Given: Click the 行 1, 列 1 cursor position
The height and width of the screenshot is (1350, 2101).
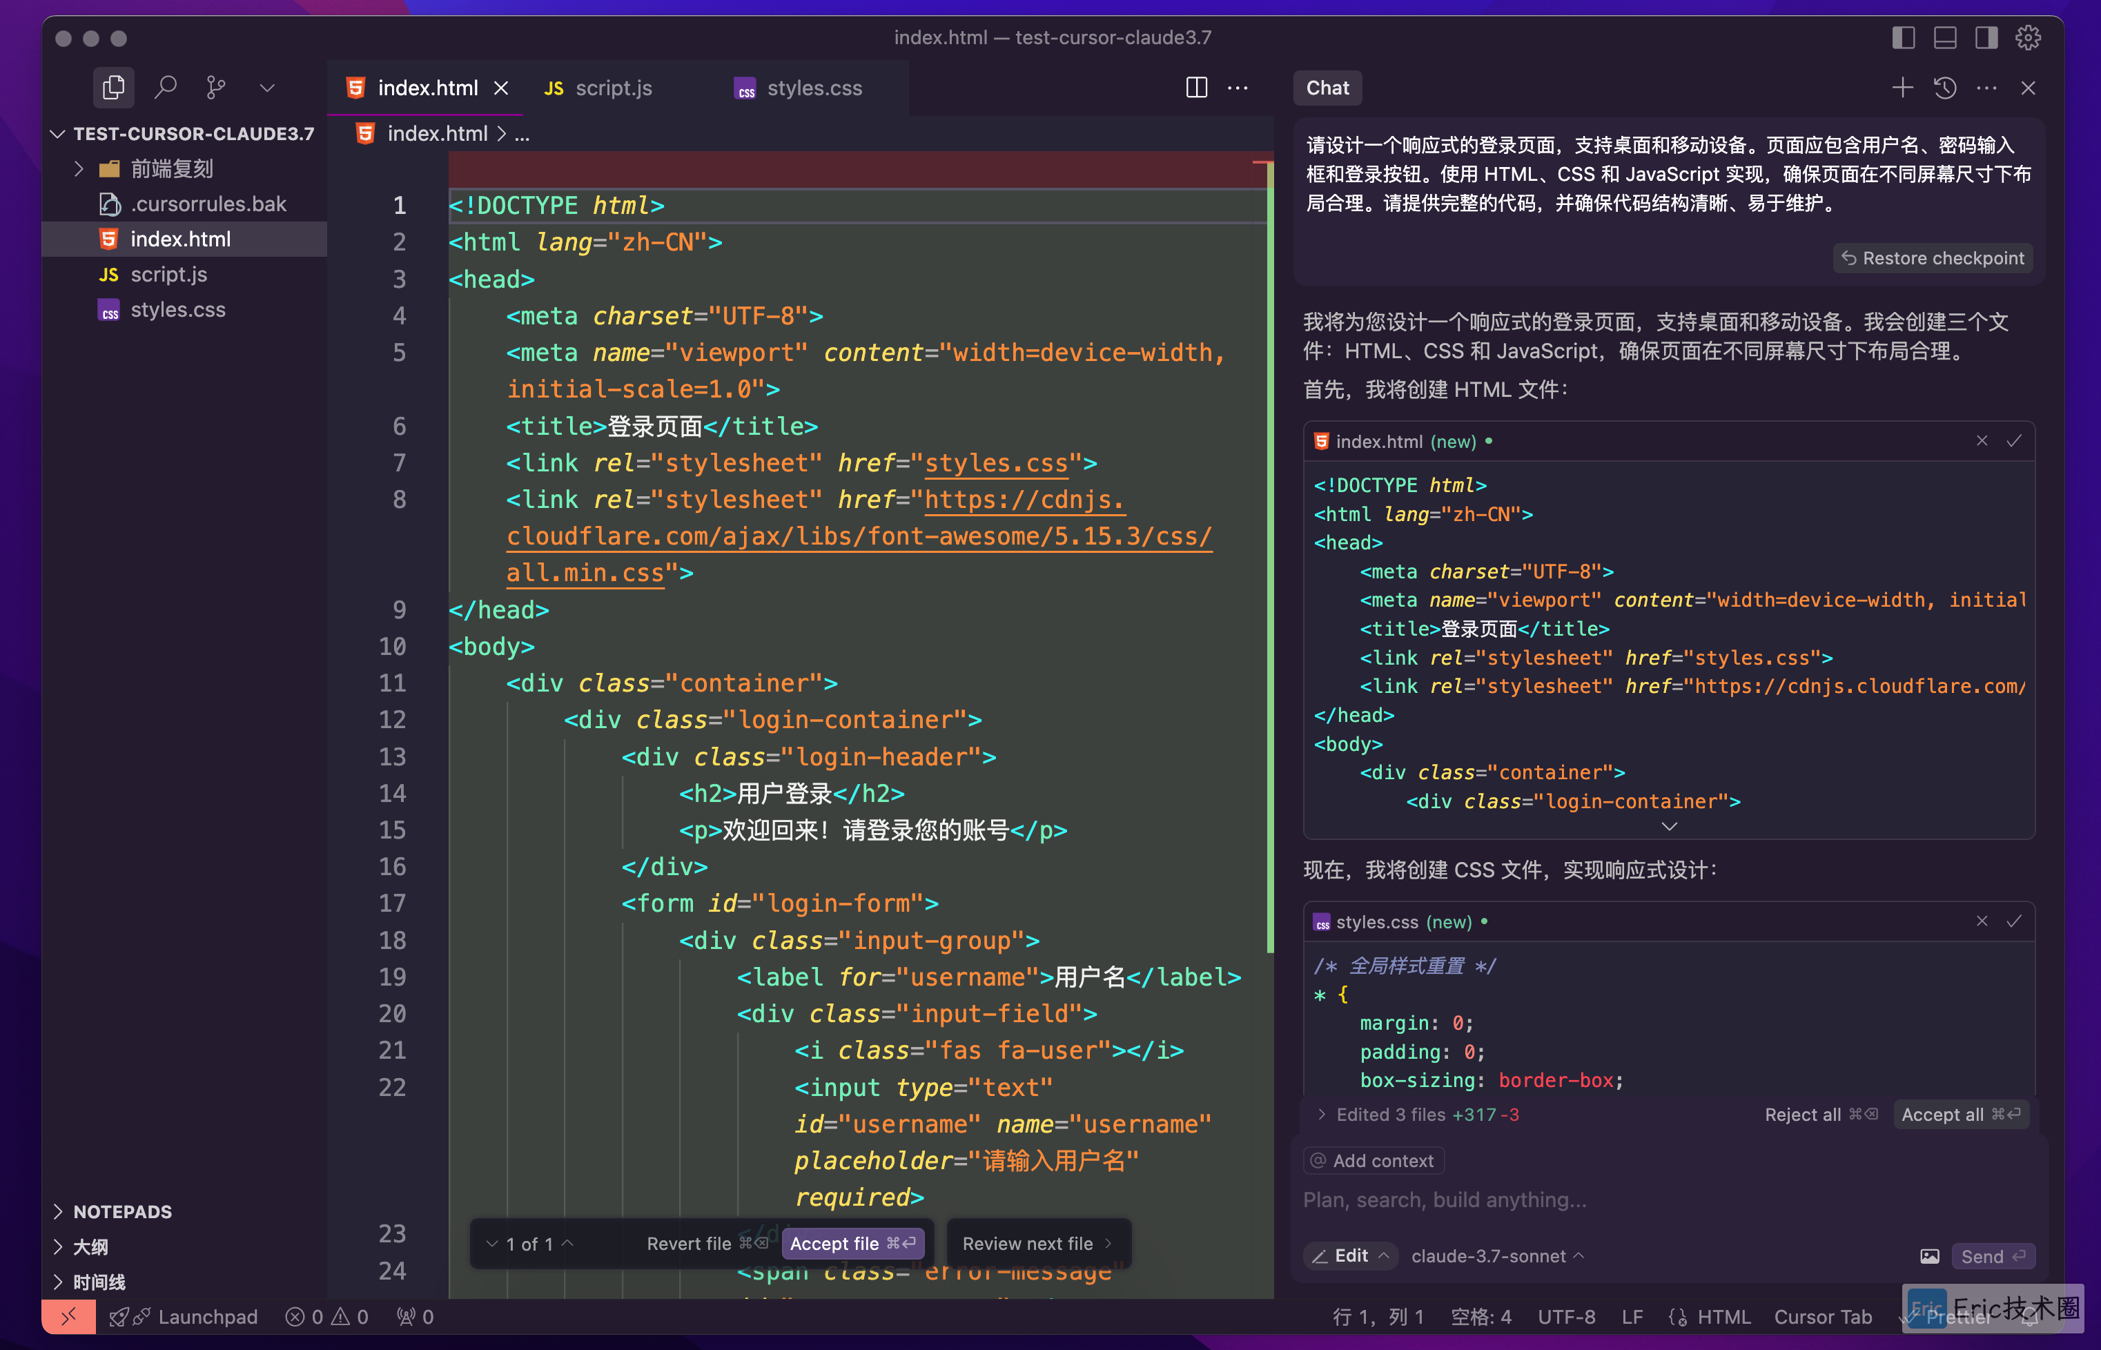Looking at the screenshot, I should [x=1378, y=1317].
